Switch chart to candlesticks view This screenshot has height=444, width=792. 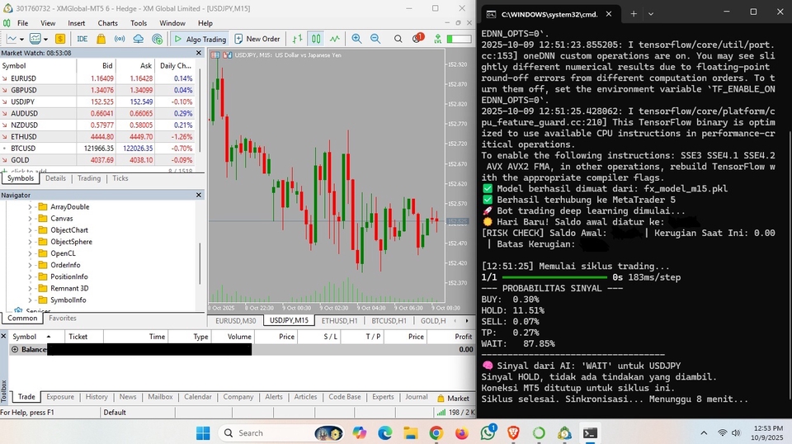[316, 39]
